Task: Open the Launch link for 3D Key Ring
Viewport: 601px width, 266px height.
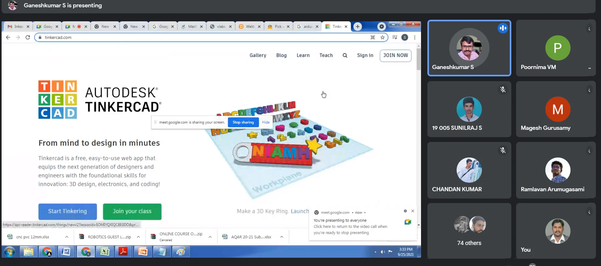Action: [300, 211]
